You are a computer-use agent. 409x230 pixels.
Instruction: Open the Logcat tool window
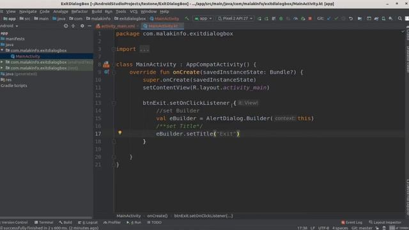coord(88,222)
